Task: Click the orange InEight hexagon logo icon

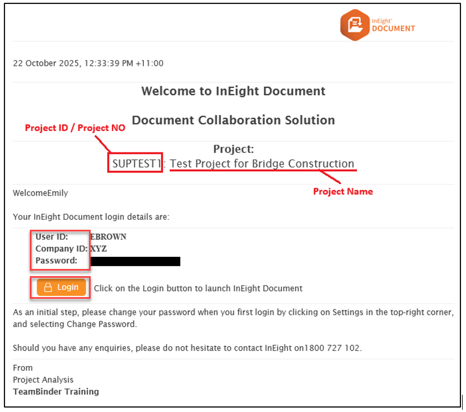Action: pos(355,24)
